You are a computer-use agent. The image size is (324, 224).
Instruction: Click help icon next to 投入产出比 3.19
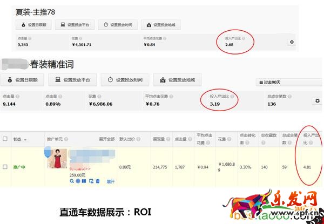(233, 96)
